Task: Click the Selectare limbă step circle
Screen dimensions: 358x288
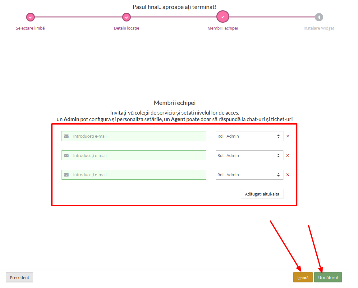Action: point(30,17)
